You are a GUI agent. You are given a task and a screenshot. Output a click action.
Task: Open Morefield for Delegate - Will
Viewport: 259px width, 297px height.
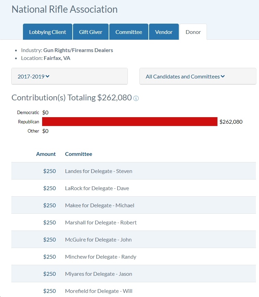coord(99,291)
